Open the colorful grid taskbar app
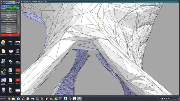Screen dimensions: 180x101 [37, 99]
